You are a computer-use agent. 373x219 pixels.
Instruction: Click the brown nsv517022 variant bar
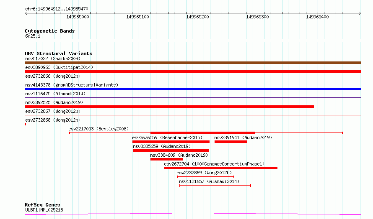[193, 63]
